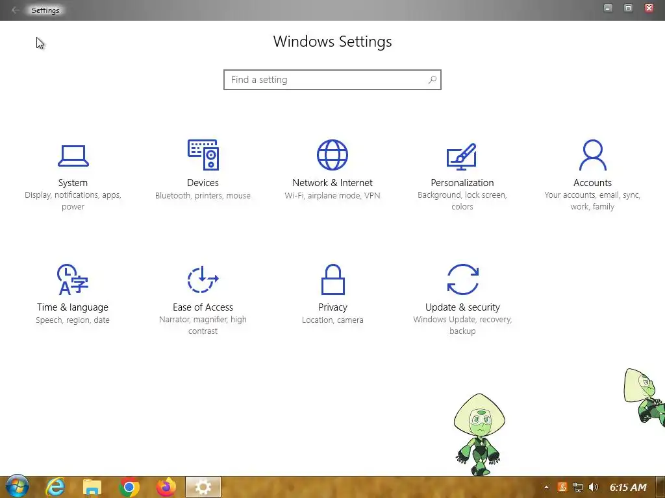Image resolution: width=665 pixels, height=498 pixels.
Task: Open the network tray icon
Action: [577, 488]
